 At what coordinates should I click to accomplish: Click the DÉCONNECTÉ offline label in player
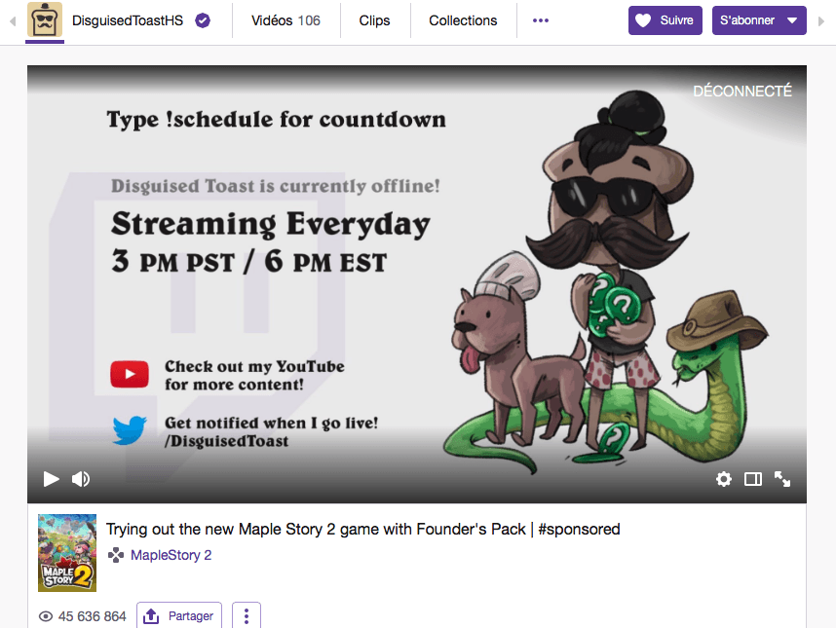(742, 92)
